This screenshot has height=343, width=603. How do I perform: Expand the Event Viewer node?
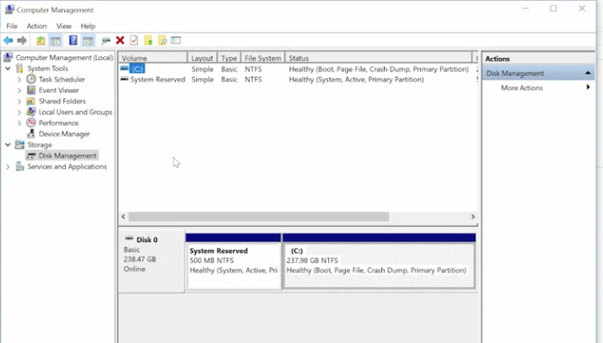coord(19,90)
